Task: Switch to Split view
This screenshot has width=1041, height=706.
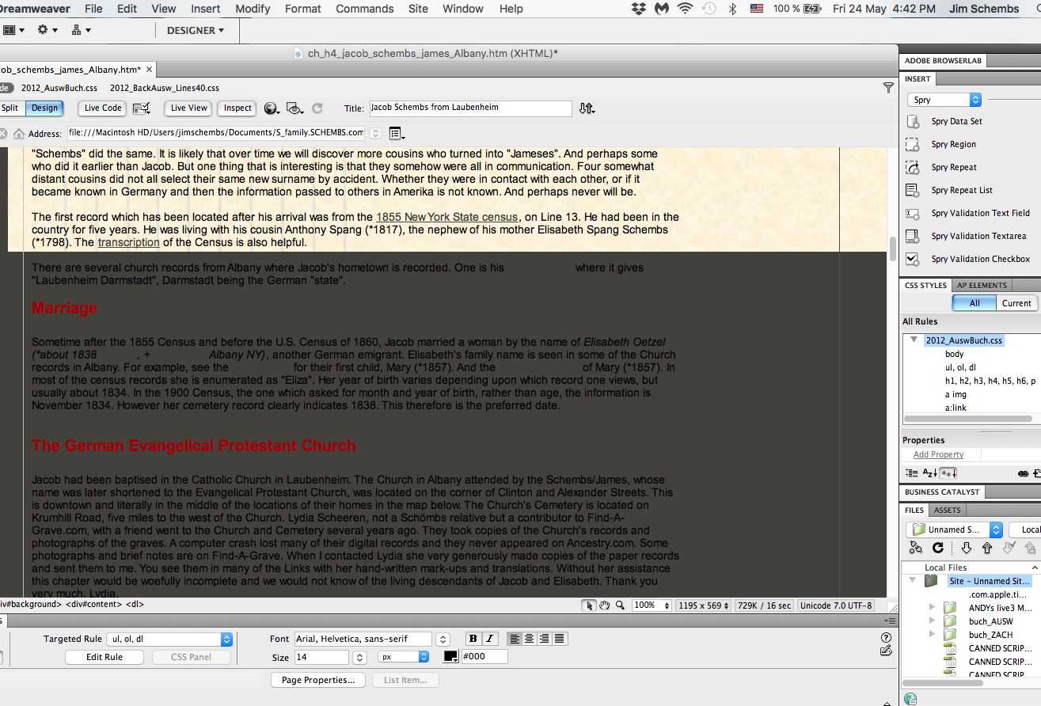Action: coord(10,108)
